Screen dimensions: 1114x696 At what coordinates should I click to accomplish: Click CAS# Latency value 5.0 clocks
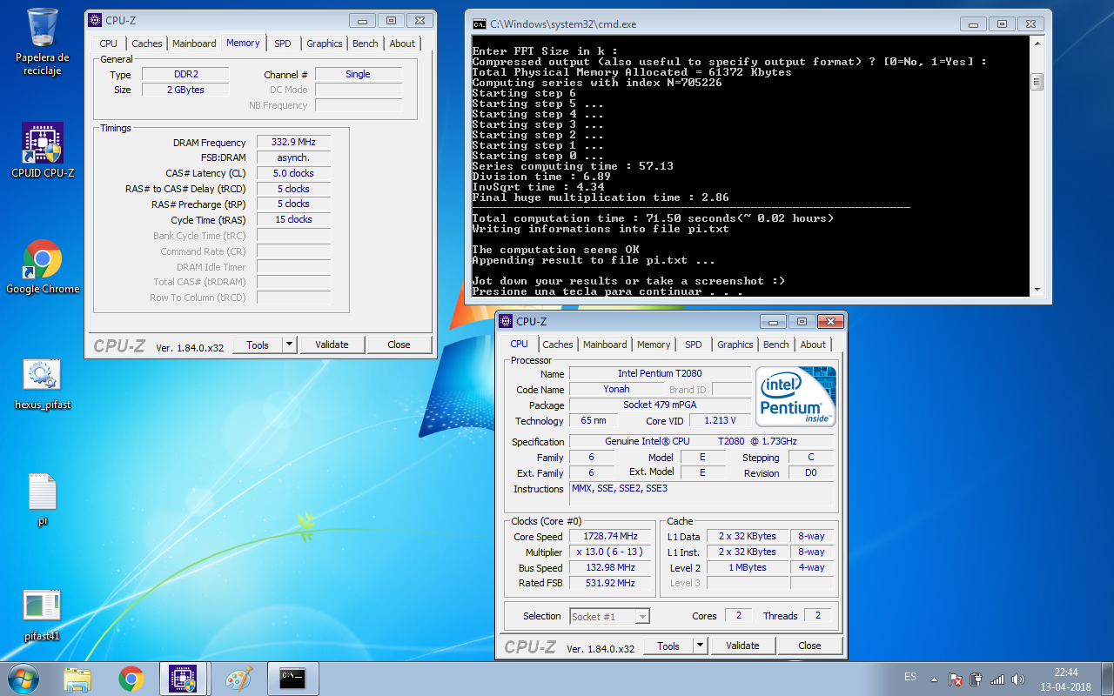293,173
